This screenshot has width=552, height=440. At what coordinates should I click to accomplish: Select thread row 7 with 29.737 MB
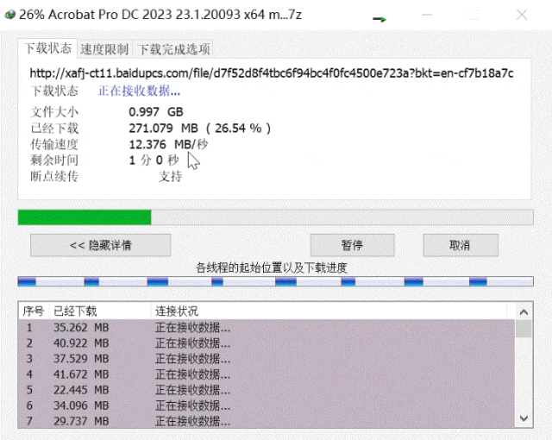pyautogui.click(x=267, y=421)
